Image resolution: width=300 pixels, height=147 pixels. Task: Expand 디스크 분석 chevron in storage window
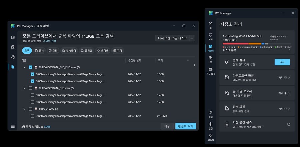click(290, 50)
